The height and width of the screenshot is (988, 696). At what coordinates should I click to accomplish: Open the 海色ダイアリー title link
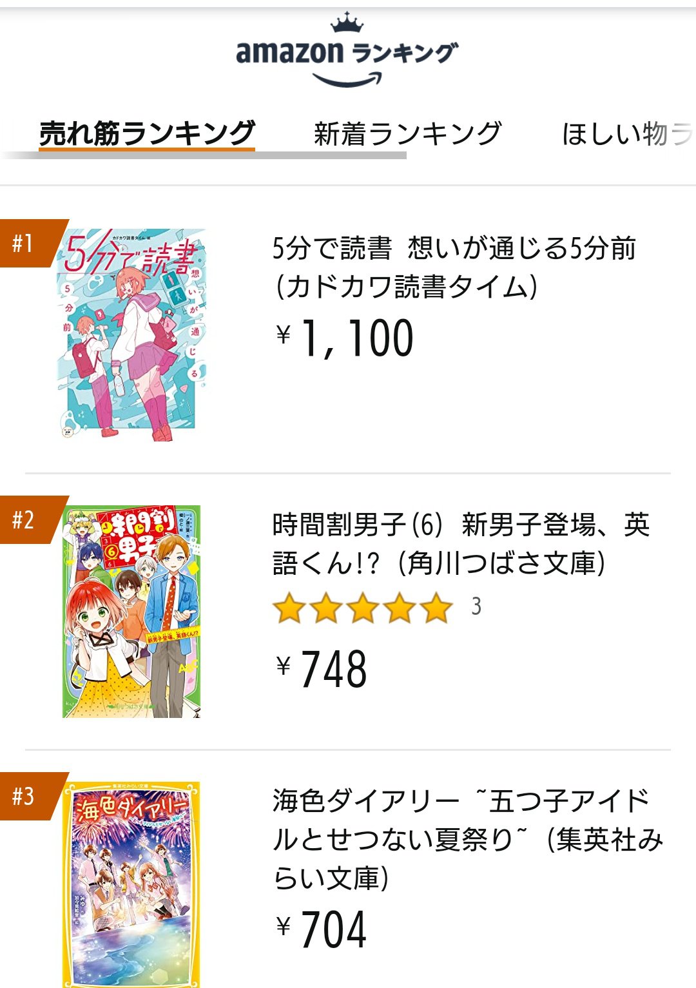click(467, 838)
